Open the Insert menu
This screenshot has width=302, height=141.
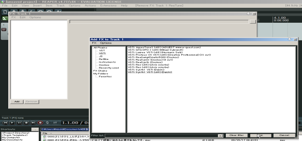point(37,5)
